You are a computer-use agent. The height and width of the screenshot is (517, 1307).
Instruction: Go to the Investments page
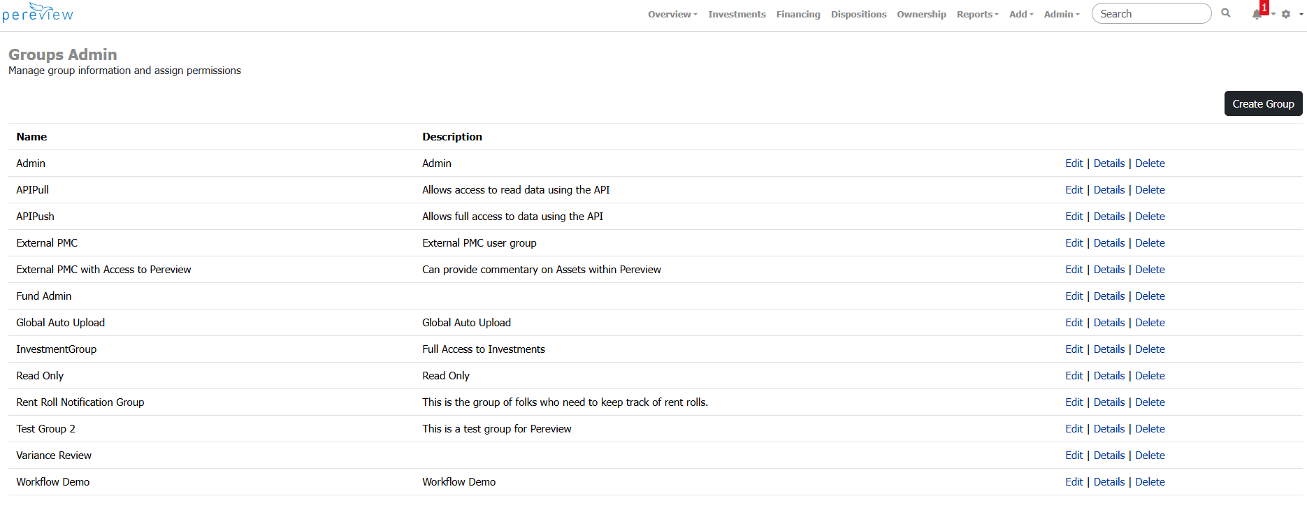(737, 14)
